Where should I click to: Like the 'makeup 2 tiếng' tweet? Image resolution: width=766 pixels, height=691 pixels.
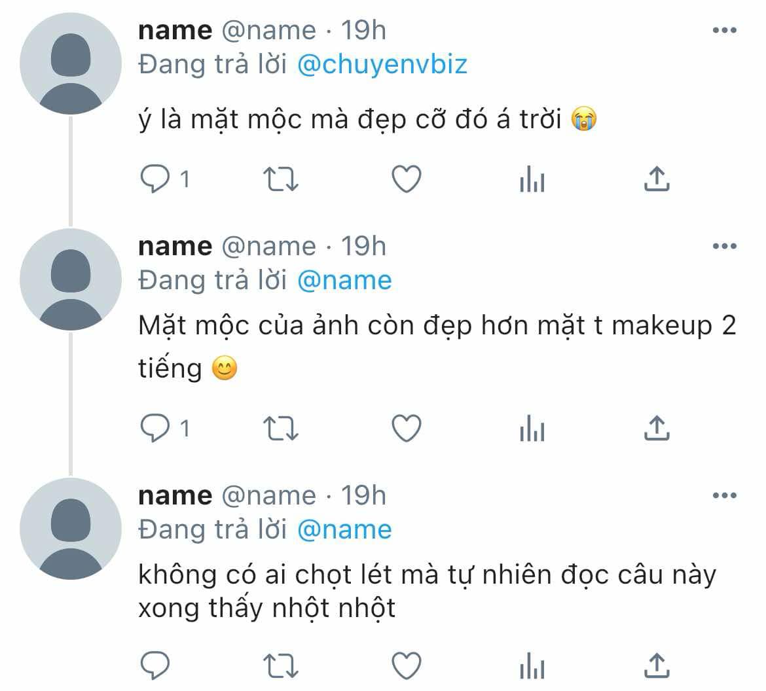coord(407,428)
